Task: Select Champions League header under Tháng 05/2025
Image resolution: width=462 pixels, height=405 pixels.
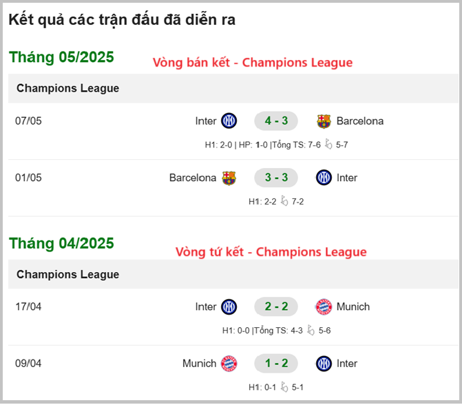Action: 67,88
